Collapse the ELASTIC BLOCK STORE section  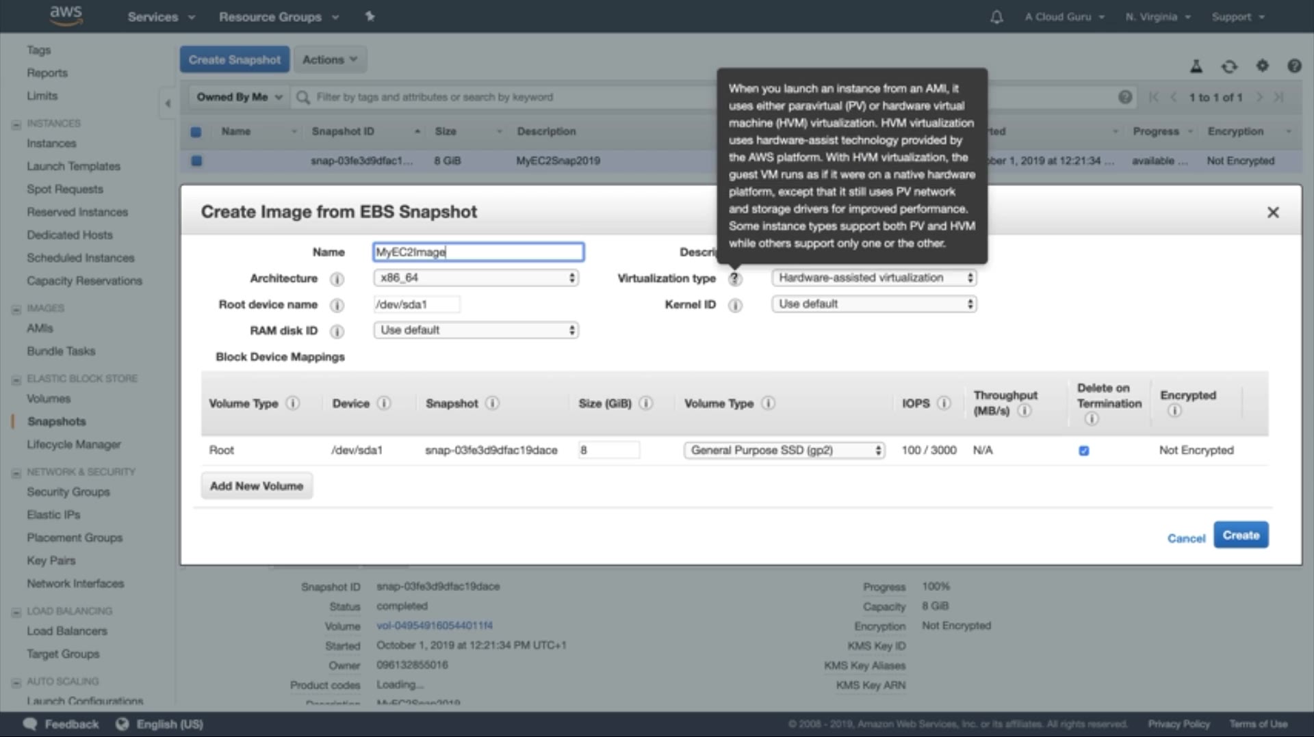[16, 379]
